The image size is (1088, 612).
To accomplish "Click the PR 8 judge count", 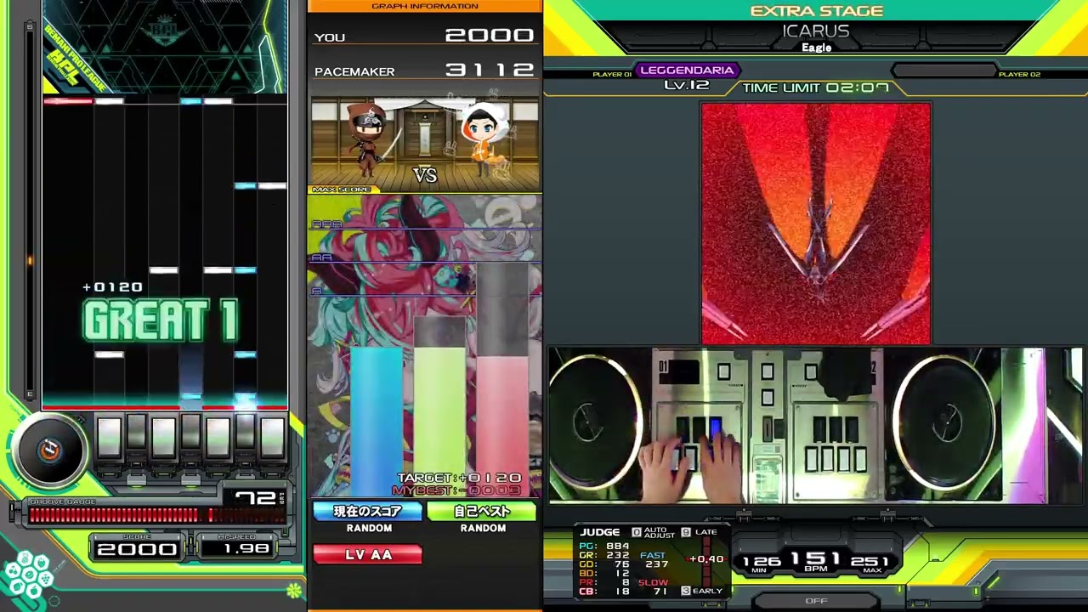I will click(604, 582).
